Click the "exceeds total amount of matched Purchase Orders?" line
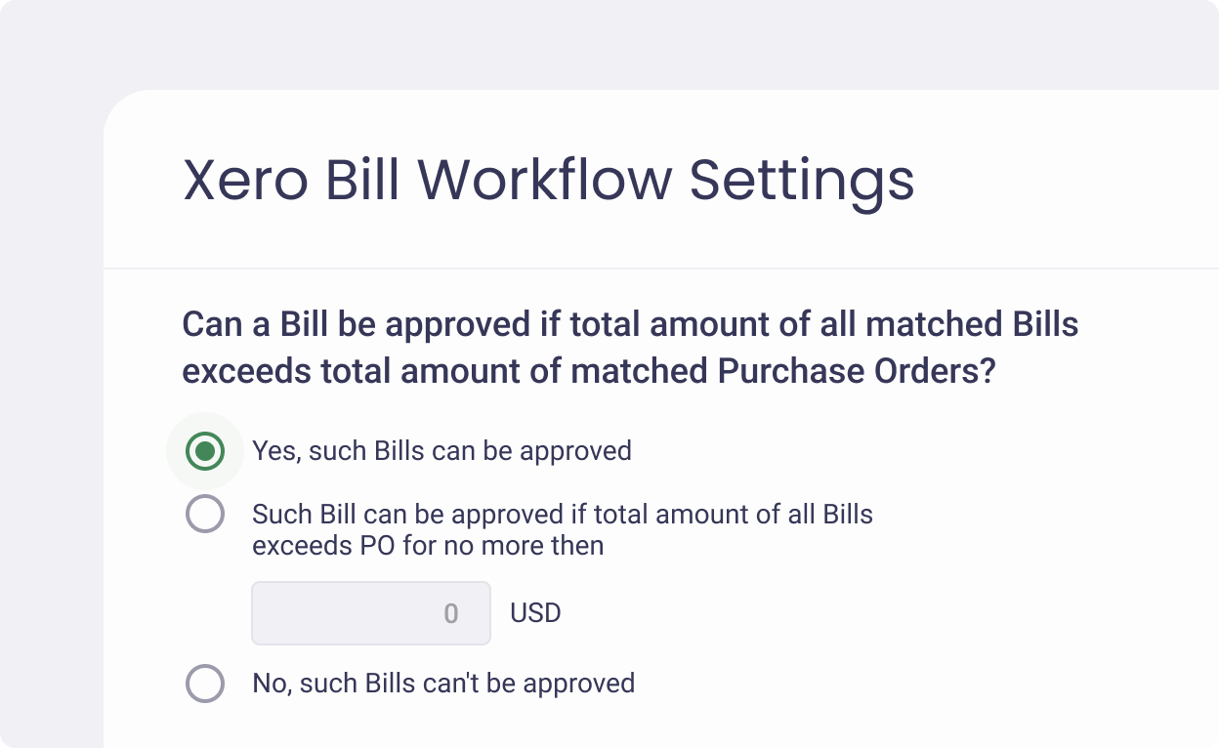The height and width of the screenshot is (748, 1219). coord(588,371)
